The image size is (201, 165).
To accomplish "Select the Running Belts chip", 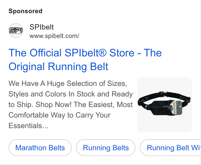I will point(106,148).
